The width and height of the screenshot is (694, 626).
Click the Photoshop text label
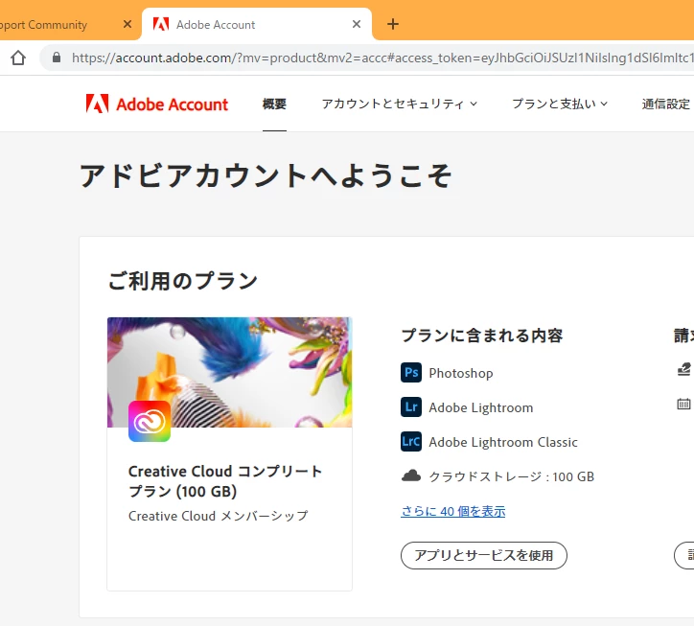pos(461,373)
